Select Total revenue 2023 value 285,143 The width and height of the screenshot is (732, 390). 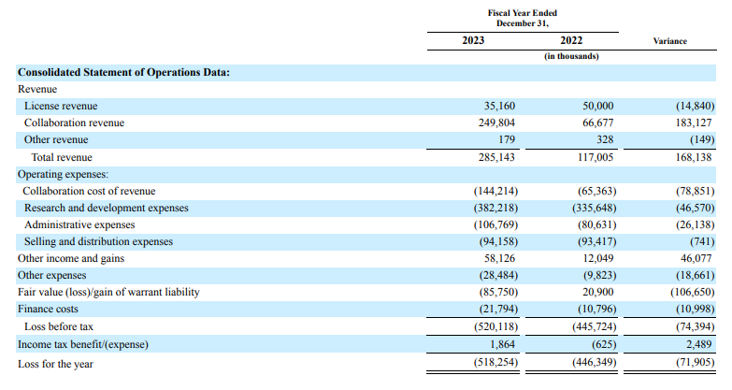pyautogui.click(x=496, y=157)
